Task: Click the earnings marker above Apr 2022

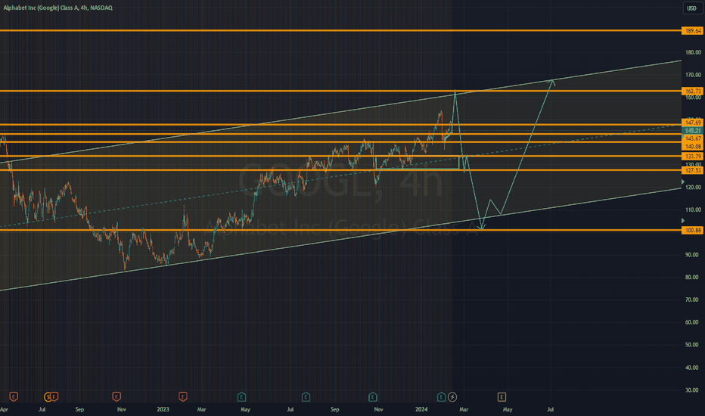Action: coord(14,396)
